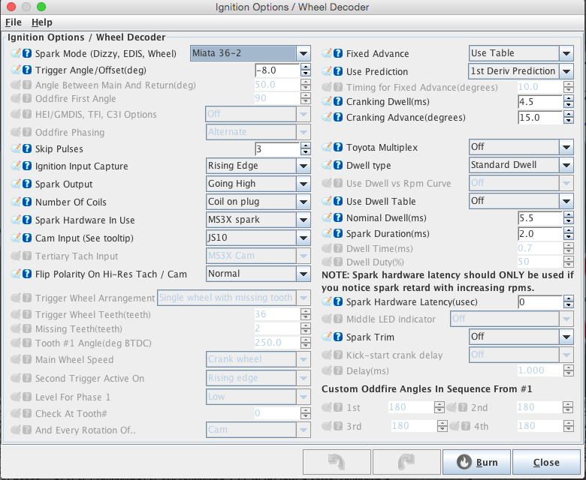Click the Trigger Angle/Offset value field
Viewport: 586px width, 480px height.
click(x=277, y=70)
